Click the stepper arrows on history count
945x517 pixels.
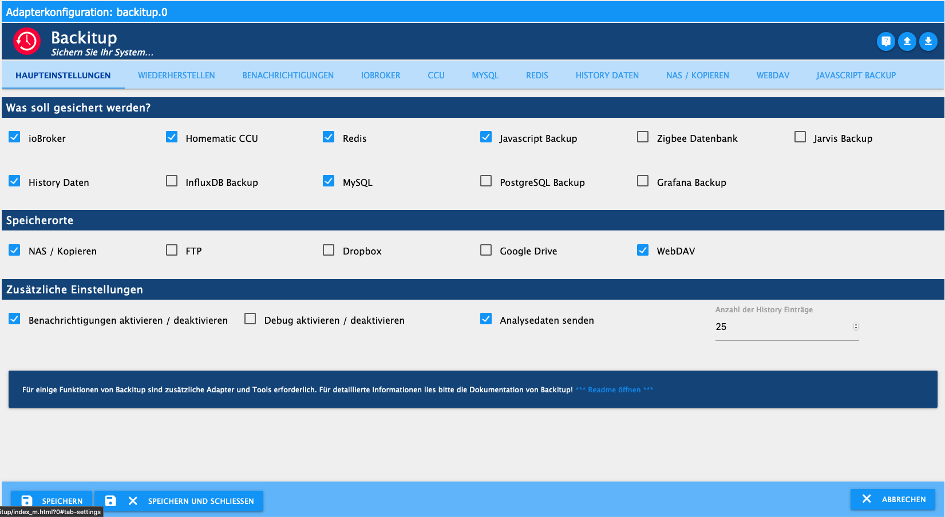point(856,327)
